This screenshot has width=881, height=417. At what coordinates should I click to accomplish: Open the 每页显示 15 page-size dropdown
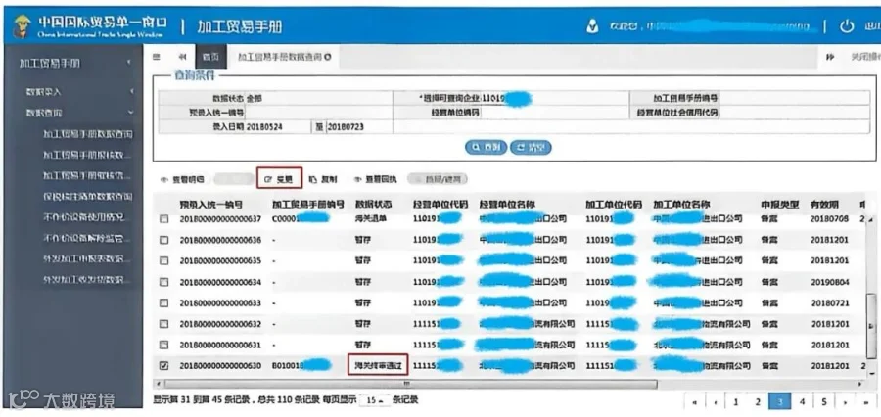point(374,400)
